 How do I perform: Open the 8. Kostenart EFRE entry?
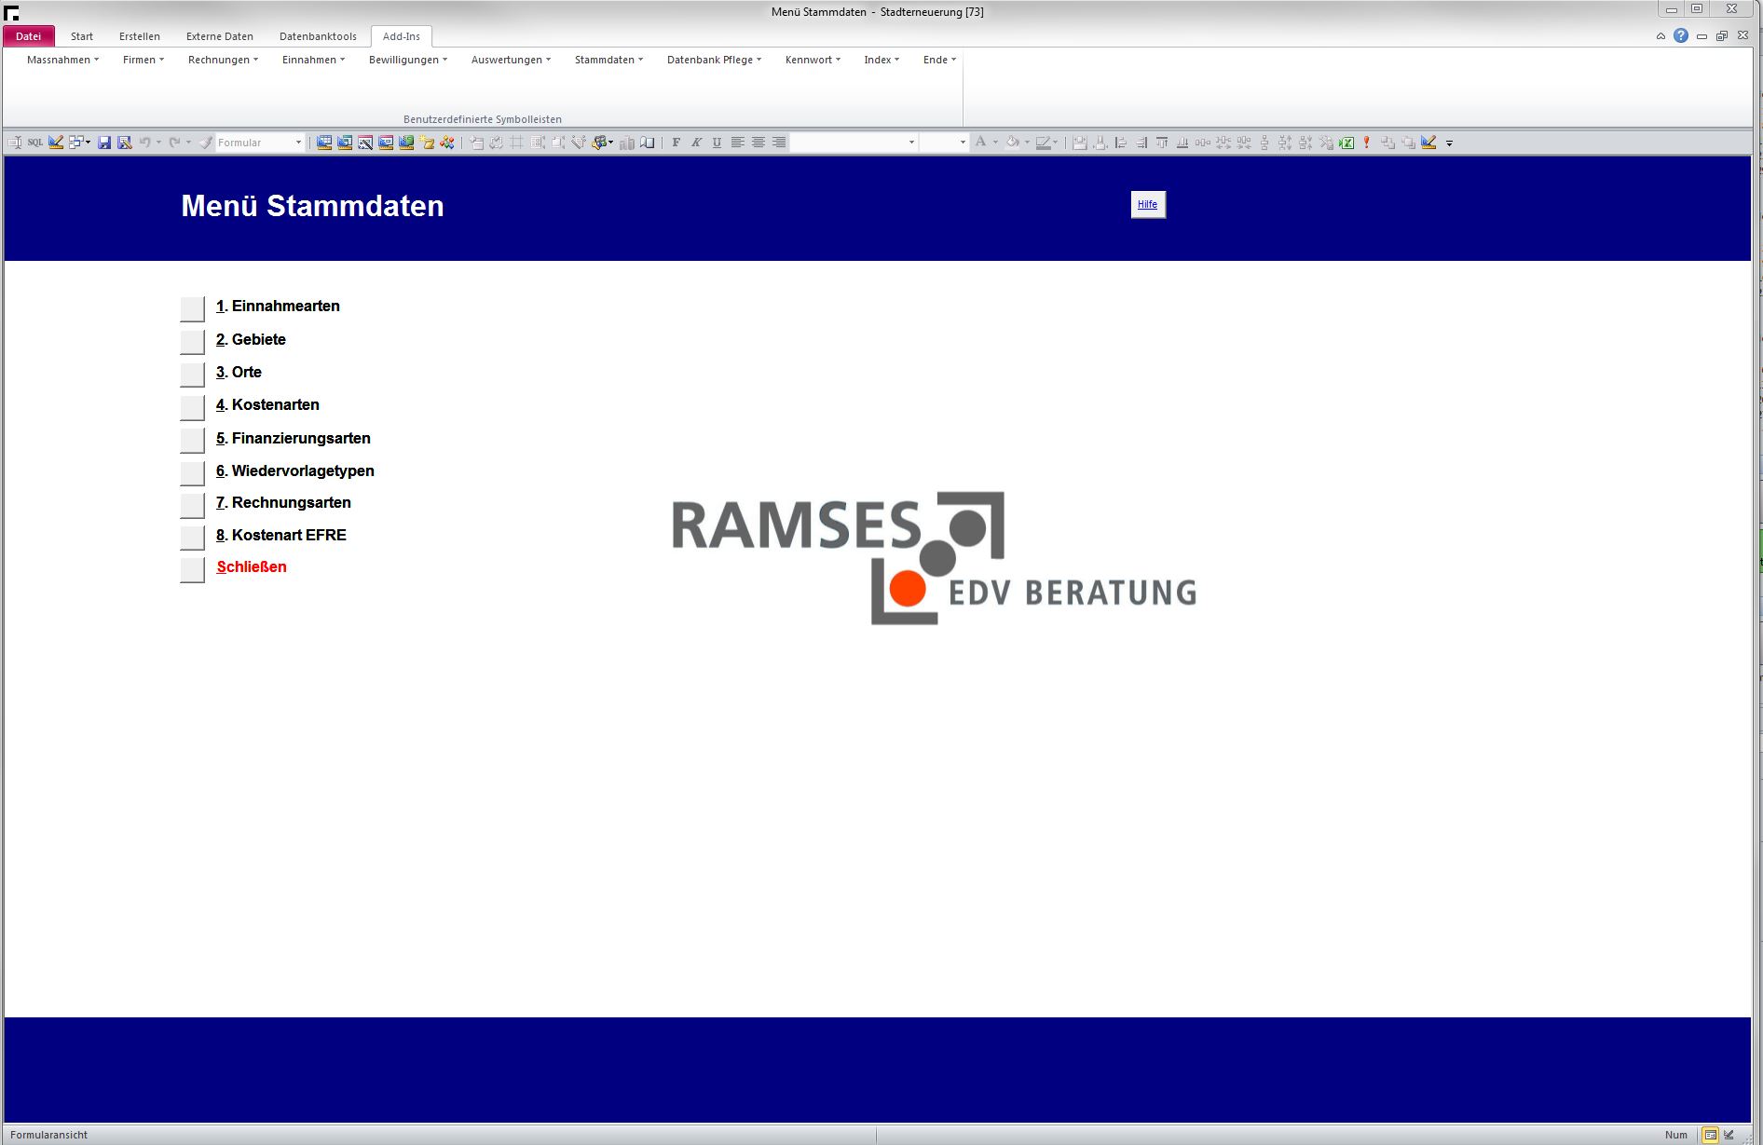coord(281,536)
